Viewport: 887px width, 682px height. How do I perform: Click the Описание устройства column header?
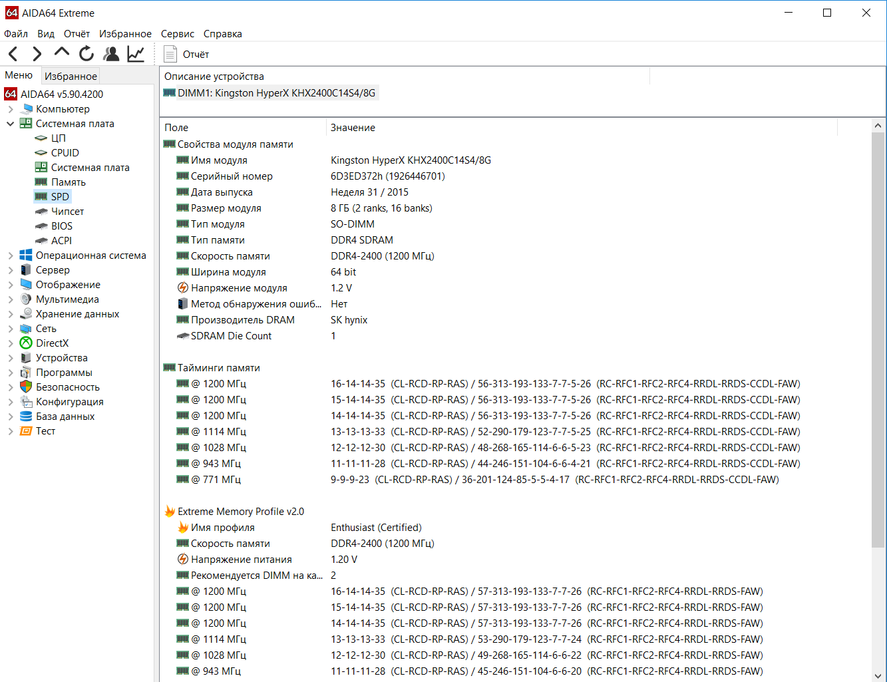tap(405, 77)
